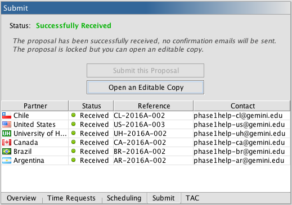Open an Editable Copy of proposal
The width and height of the screenshot is (292, 205).
[146, 88]
